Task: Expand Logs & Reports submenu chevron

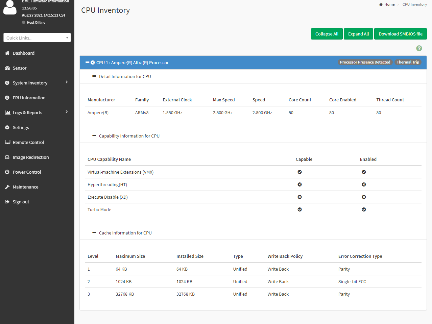Action: [x=67, y=112]
